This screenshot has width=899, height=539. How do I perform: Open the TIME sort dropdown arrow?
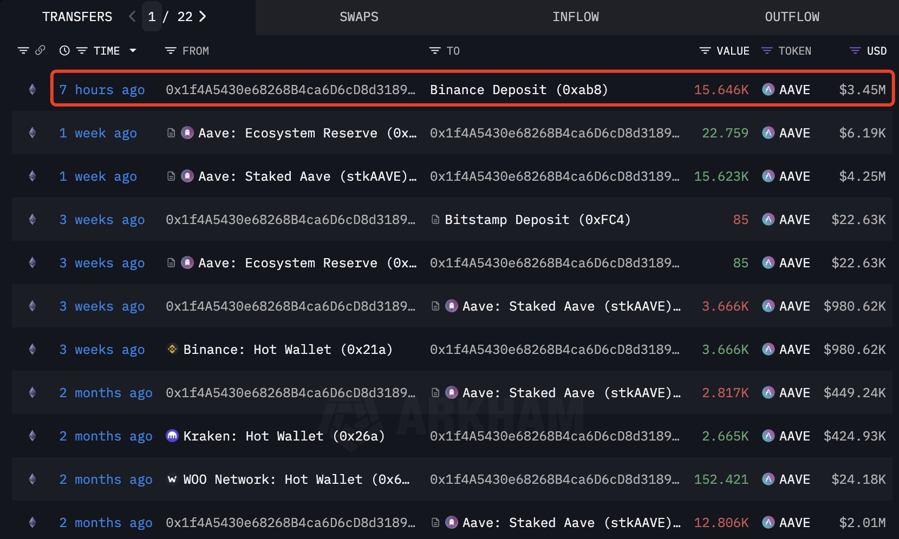tap(133, 50)
